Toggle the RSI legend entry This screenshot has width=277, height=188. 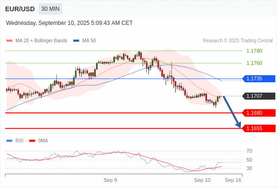(x=15, y=141)
